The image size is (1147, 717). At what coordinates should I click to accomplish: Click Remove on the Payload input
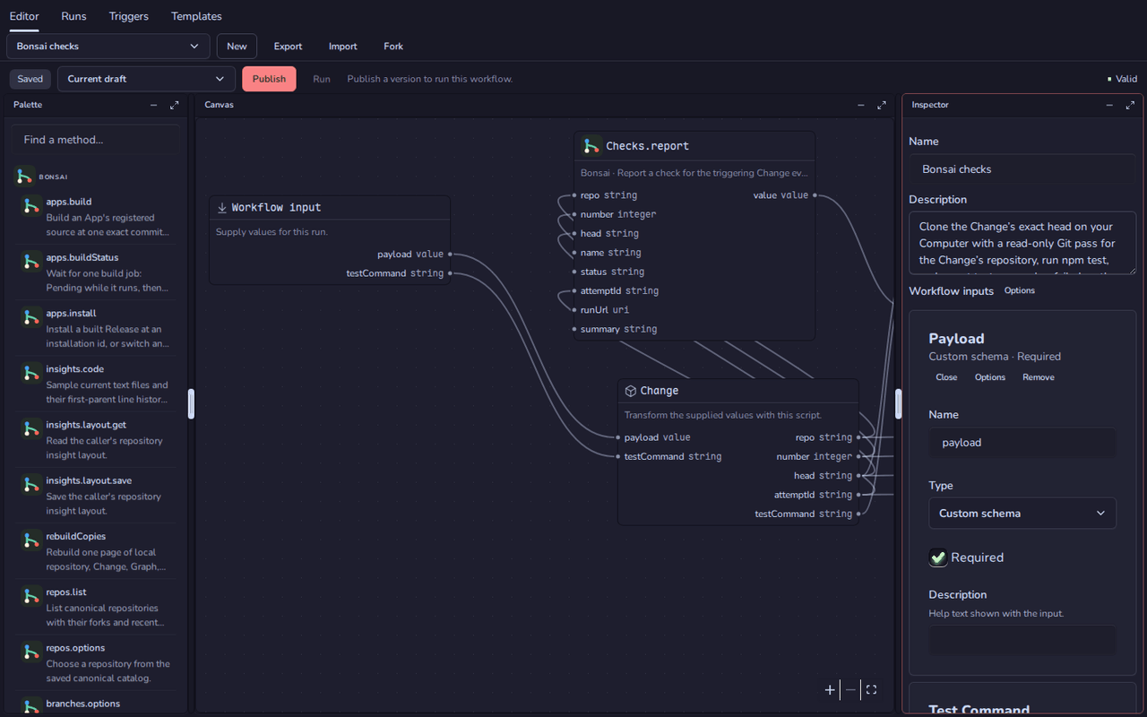(x=1039, y=377)
